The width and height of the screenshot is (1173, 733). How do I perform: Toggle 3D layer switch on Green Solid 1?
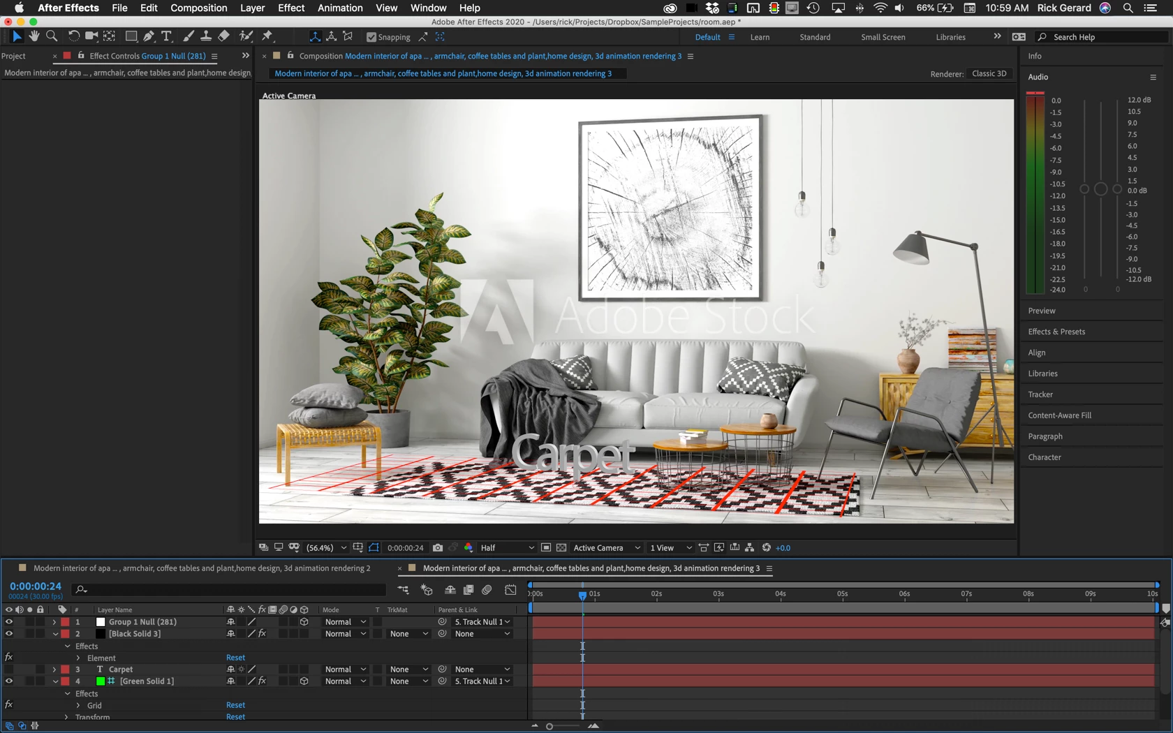[x=304, y=681]
